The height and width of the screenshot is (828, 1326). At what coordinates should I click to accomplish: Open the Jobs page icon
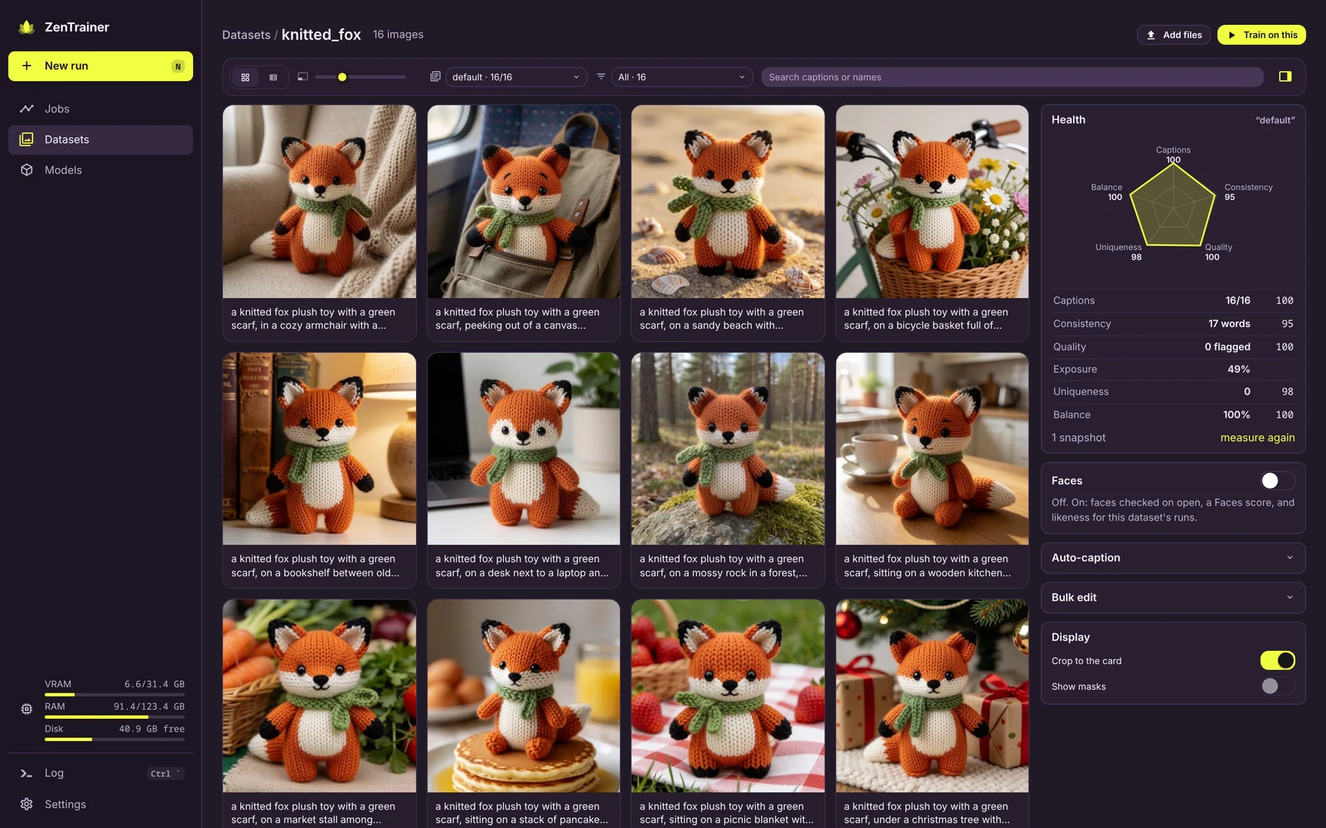27,108
